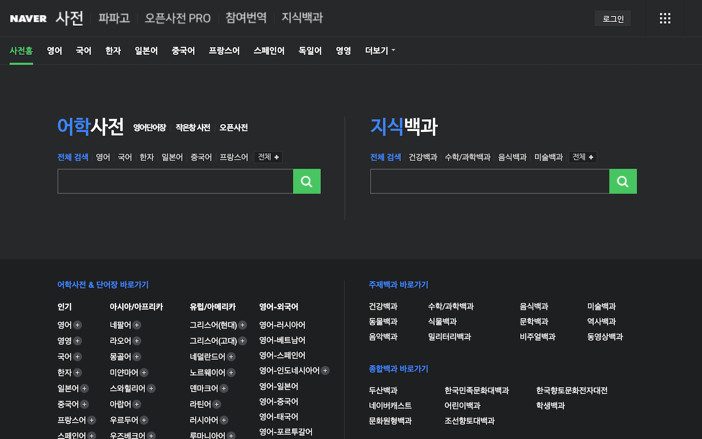Image resolution: width=702 pixels, height=439 pixels.
Task: Select the 독일어 tab in navigation bar
Action: click(310, 50)
